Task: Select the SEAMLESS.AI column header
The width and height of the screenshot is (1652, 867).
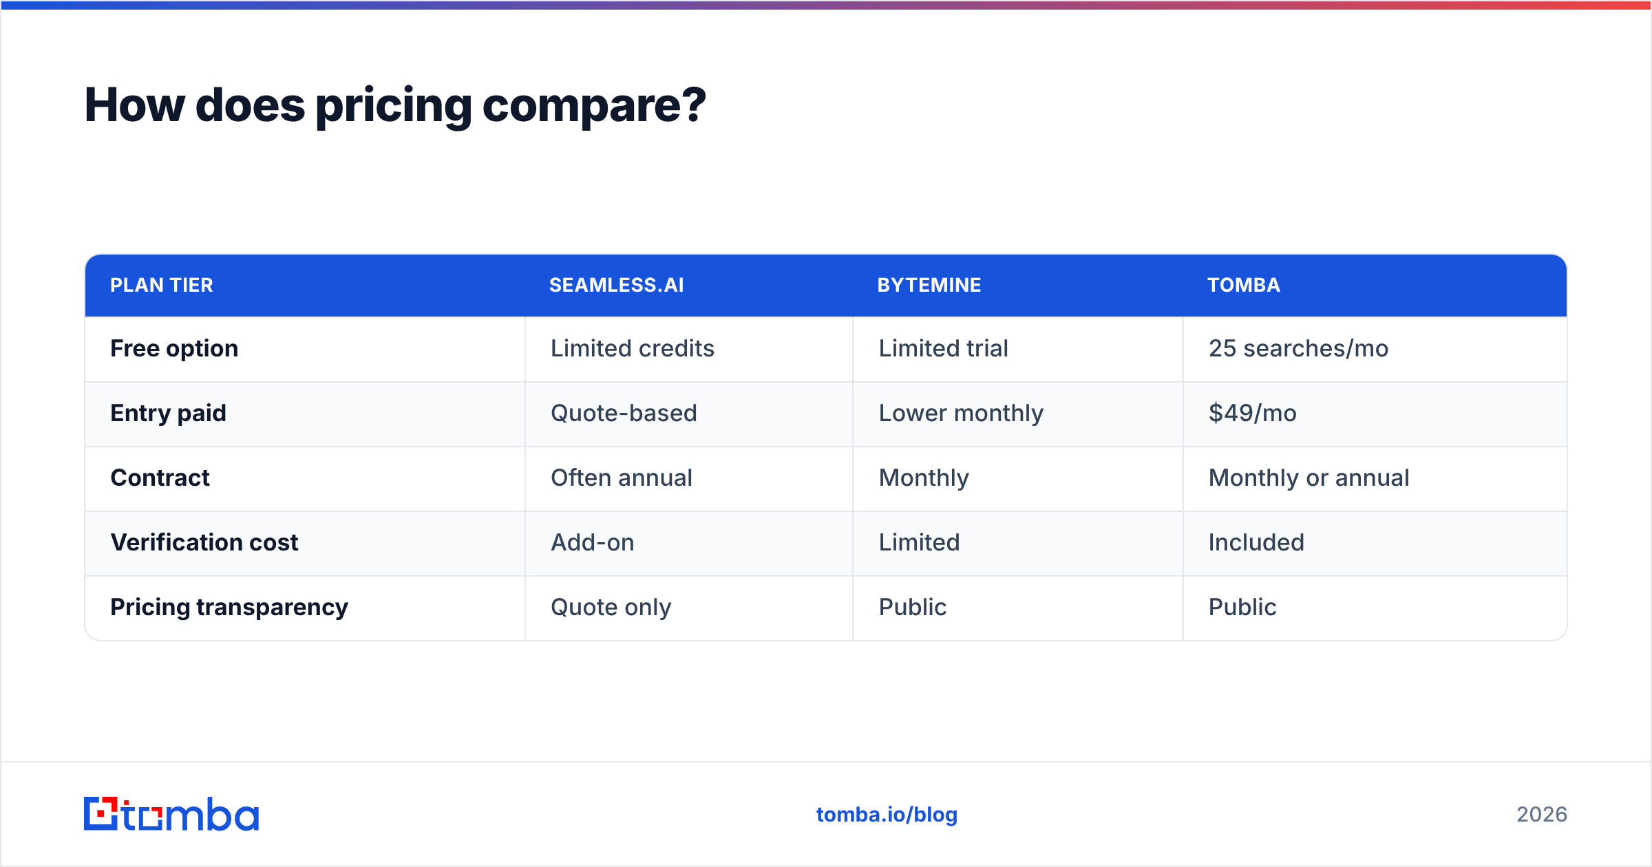Action: (617, 285)
